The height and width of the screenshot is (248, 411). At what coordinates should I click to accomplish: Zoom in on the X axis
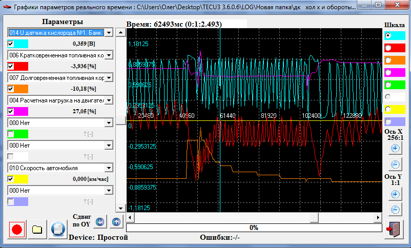pyautogui.click(x=395, y=148)
